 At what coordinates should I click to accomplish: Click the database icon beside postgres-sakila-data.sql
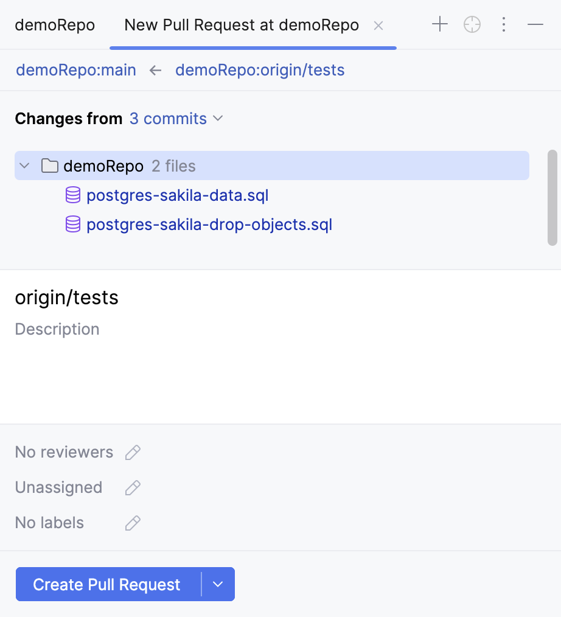pyautogui.click(x=72, y=195)
